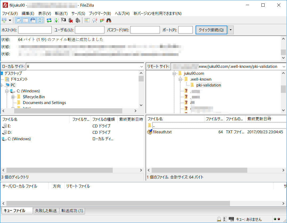This screenshot has height=223, width=287.
Task: Toggle synchronized browsing icon
Action: (x=102, y=20)
